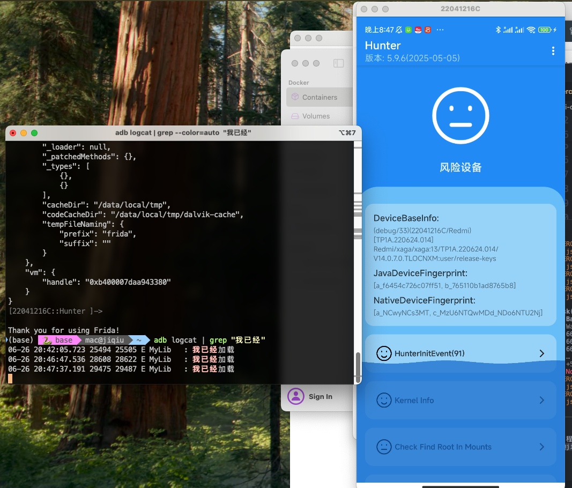Tap the neutral face risk status icon
Viewport: 572px width, 488px height.
coord(460,116)
